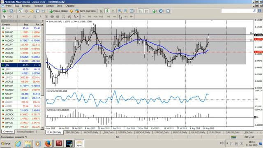Switch to EURUSD,H1 chart tab
This screenshot has width=263, height=148.
[x=215, y=132]
